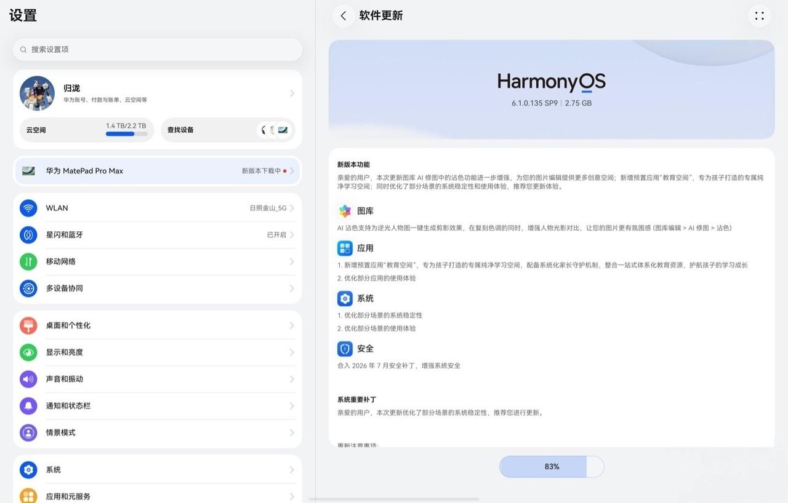Expand the 归泷 account chevron
The image size is (788, 503).
click(292, 93)
